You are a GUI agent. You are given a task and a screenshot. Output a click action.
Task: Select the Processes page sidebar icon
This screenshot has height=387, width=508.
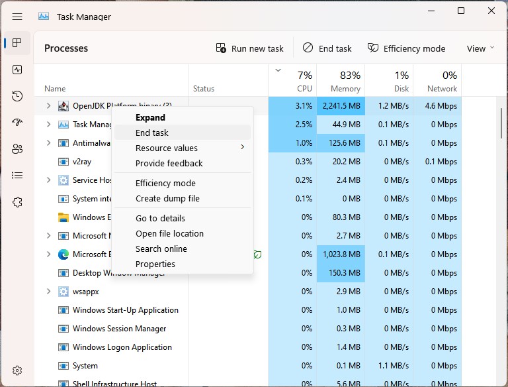click(17, 42)
